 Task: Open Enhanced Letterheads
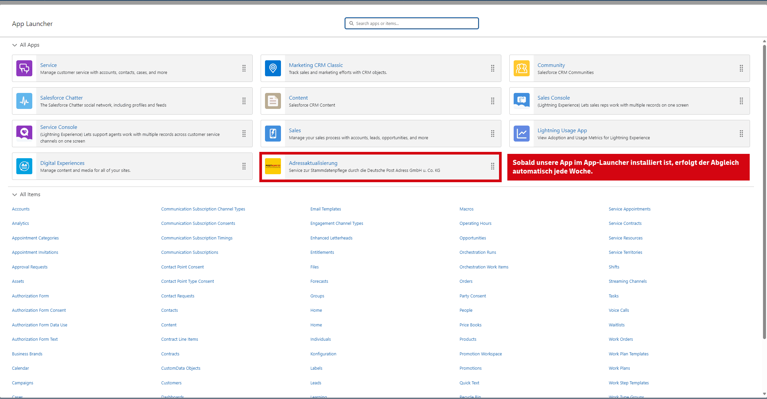click(331, 238)
